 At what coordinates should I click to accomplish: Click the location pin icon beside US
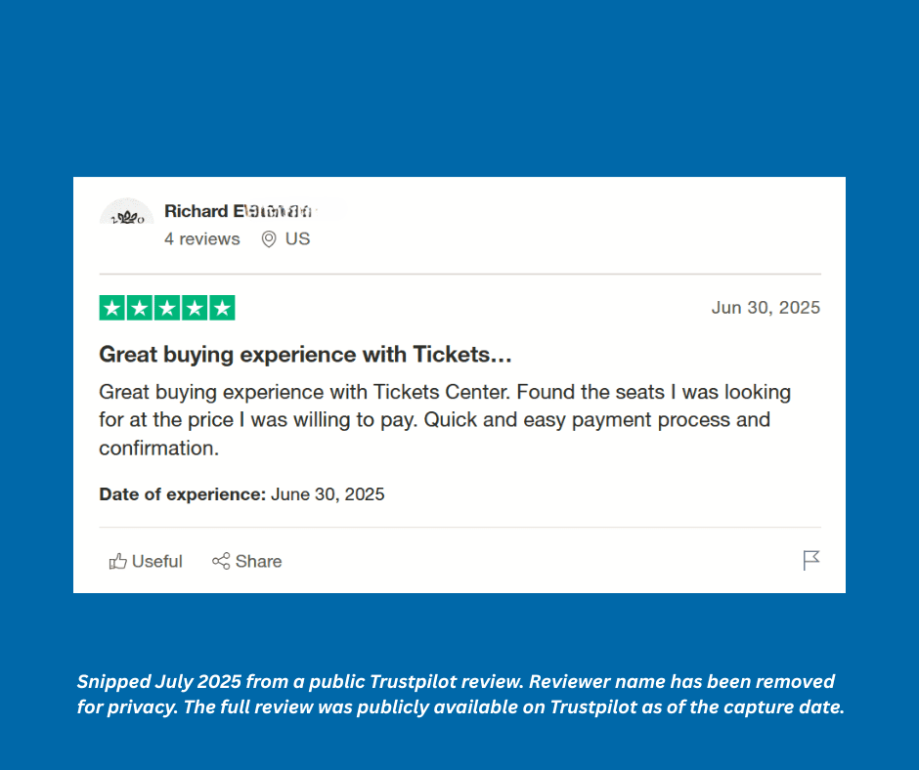pyautogui.click(x=269, y=239)
